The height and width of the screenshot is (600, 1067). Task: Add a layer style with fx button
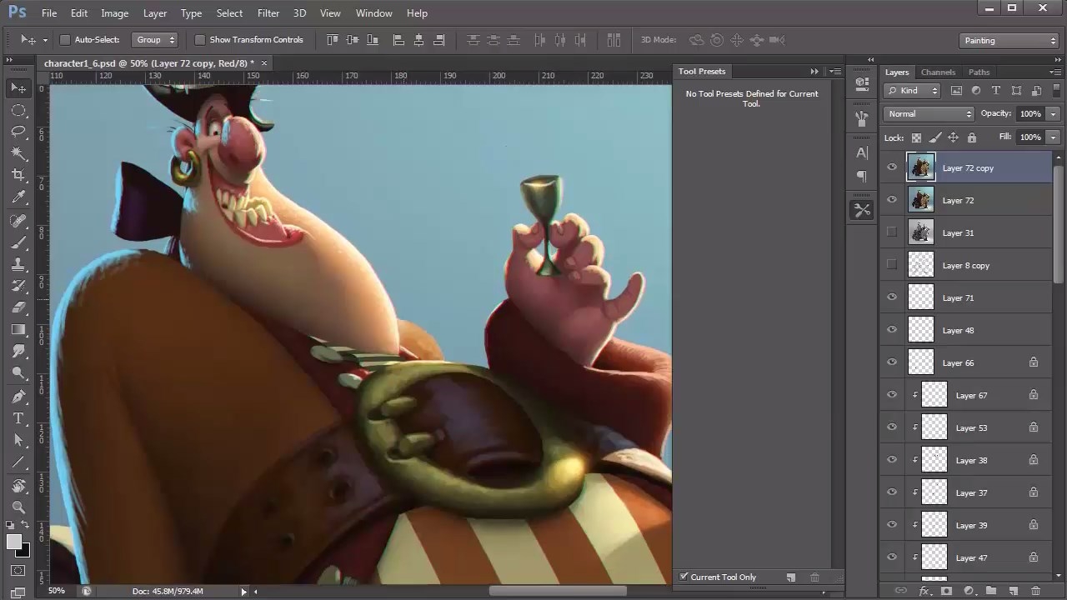(924, 591)
